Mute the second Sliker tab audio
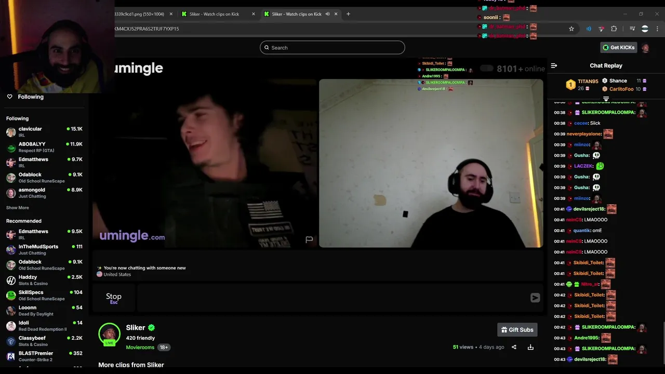665x374 pixels. (327, 14)
